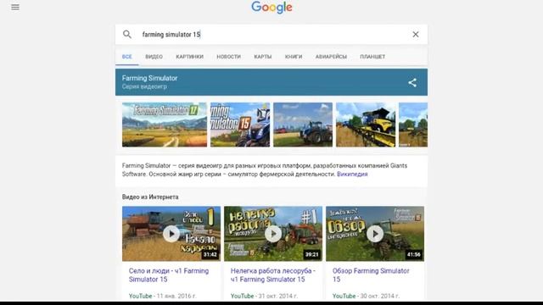
Task: Click the Farming Simulator banner title
Action: tap(149, 78)
